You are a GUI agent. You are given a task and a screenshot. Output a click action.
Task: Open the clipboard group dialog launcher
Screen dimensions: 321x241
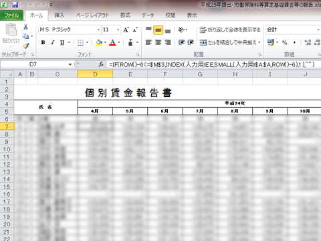click(x=33, y=54)
